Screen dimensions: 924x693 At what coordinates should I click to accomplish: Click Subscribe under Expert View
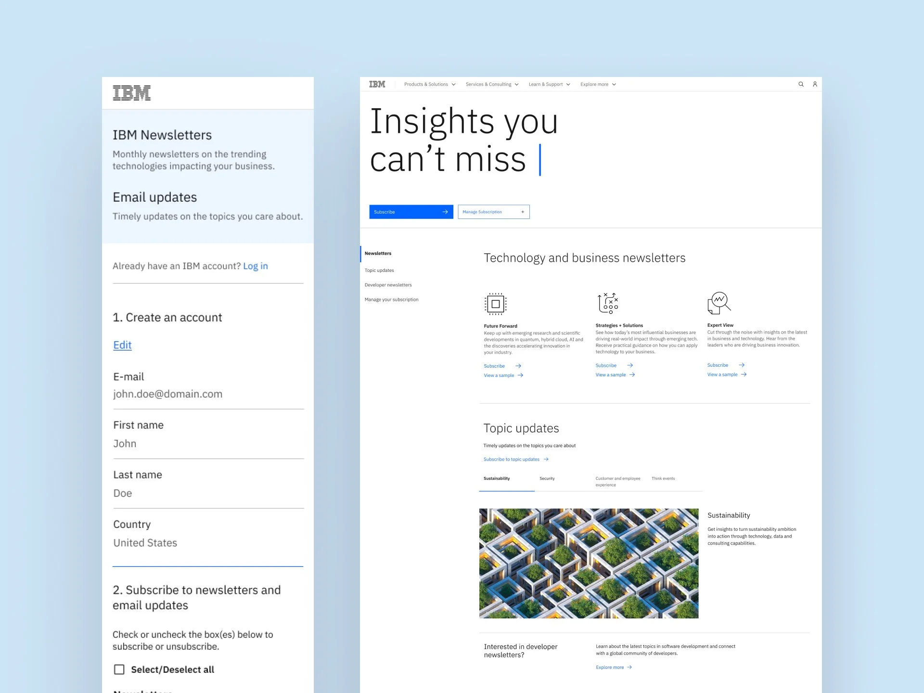[718, 365]
